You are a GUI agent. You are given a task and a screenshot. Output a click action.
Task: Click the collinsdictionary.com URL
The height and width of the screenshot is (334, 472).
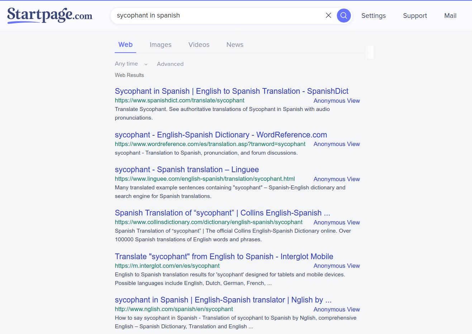tap(209, 222)
